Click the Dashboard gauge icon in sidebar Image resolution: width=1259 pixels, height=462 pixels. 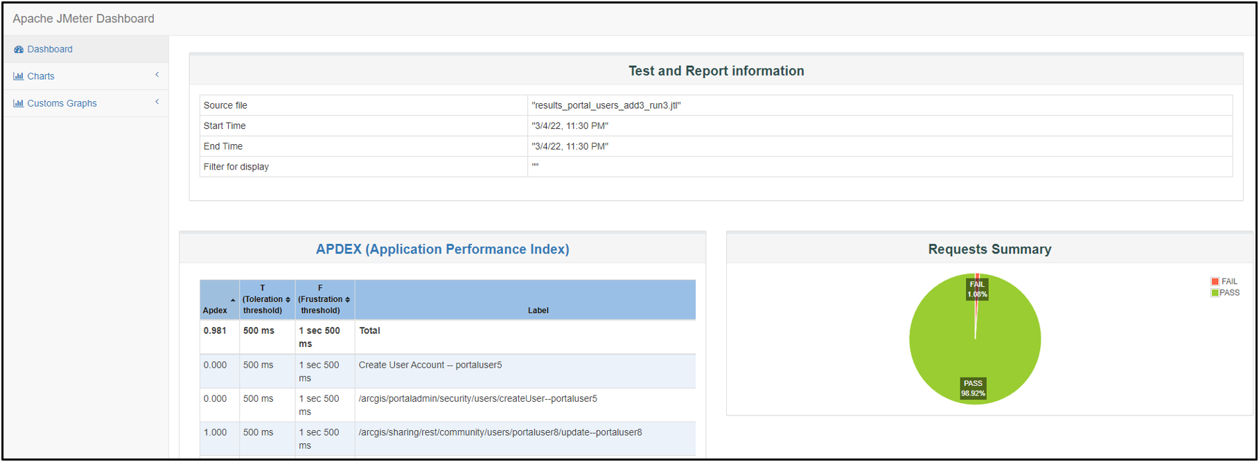tap(19, 50)
